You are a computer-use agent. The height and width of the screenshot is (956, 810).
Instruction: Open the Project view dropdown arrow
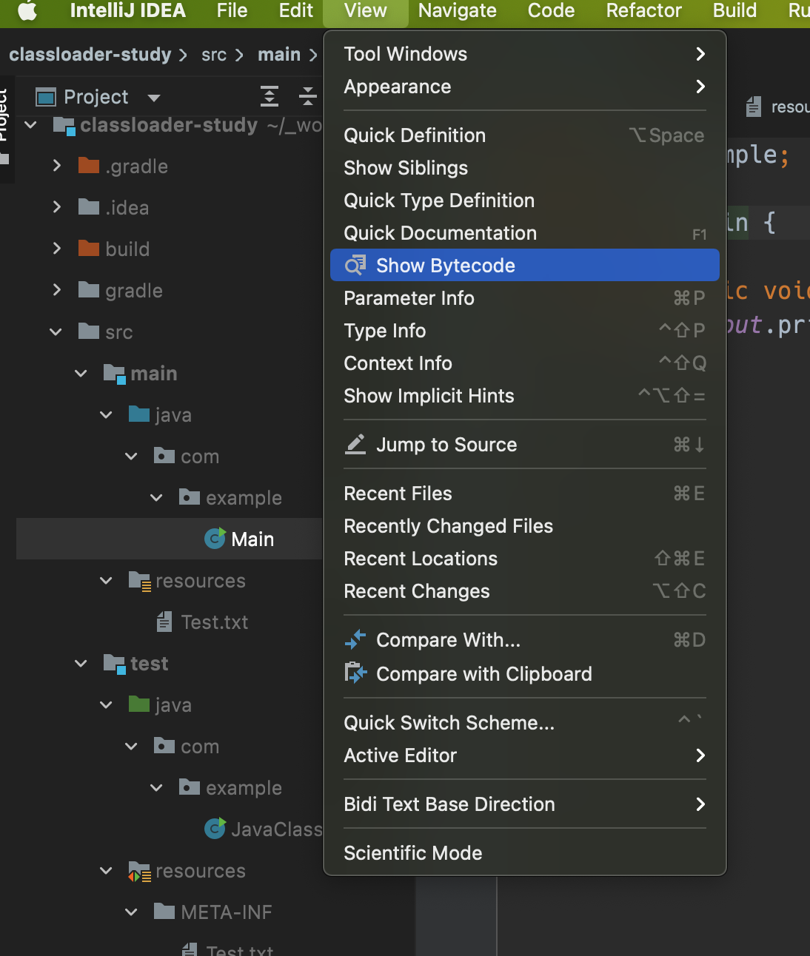[x=154, y=98]
